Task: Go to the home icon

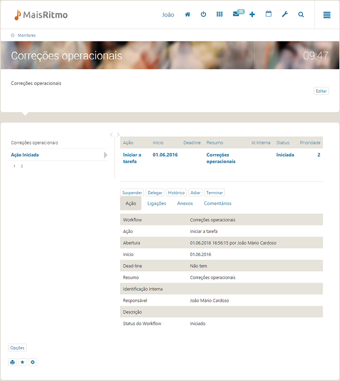Action: pos(187,14)
